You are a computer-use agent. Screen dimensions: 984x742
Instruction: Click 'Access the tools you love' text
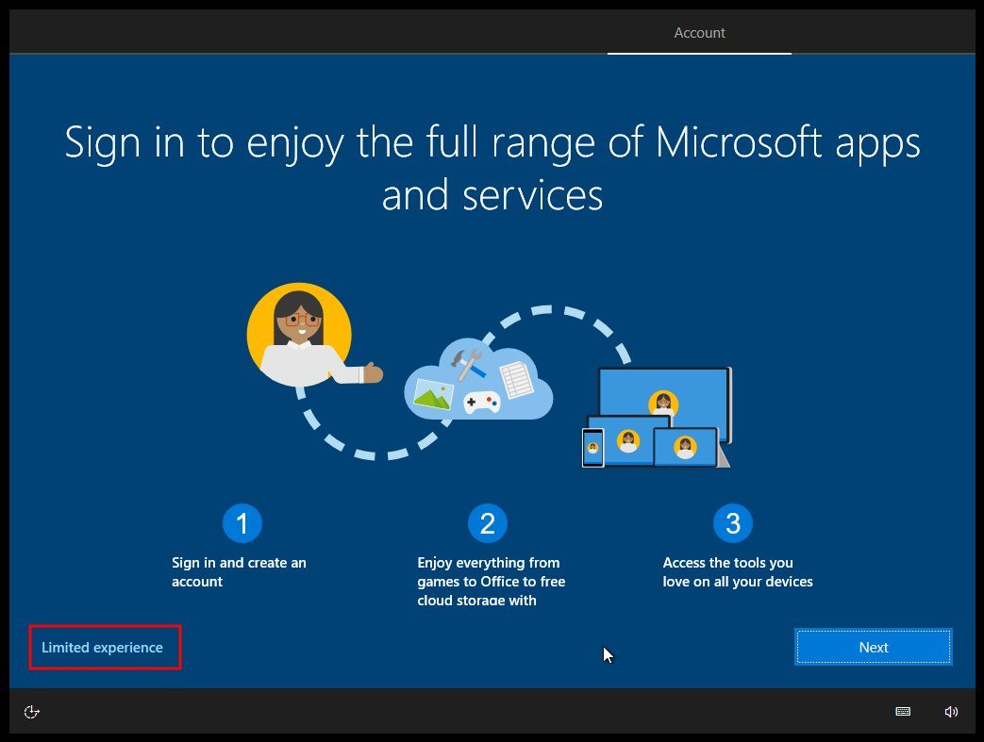(738, 572)
